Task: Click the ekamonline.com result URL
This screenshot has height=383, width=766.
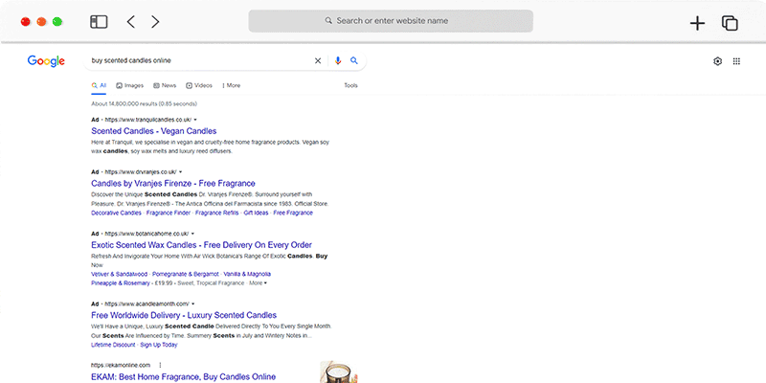Action: pyautogui.click(x=121, y=365)
